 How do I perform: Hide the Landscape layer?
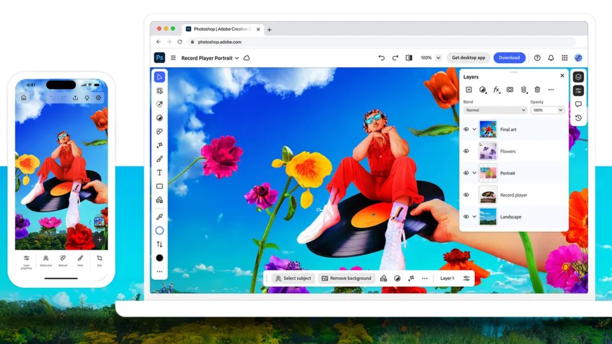click(467, 216)
